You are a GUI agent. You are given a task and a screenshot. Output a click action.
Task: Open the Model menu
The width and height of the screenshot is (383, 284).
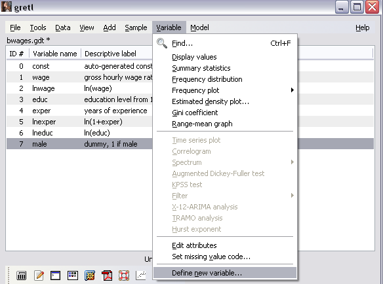(x=199, y=27)
